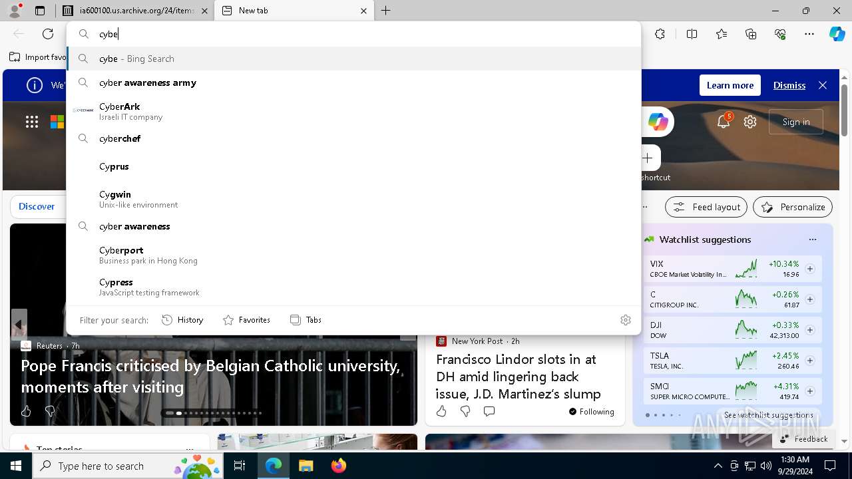Open the app launcher grid icon
The image size is (852, 479).
coord(32,121)
